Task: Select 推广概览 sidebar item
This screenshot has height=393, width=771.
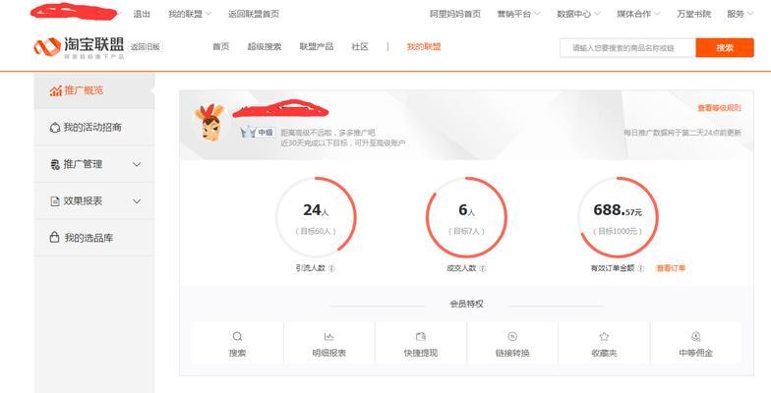Action: (94, 90)
